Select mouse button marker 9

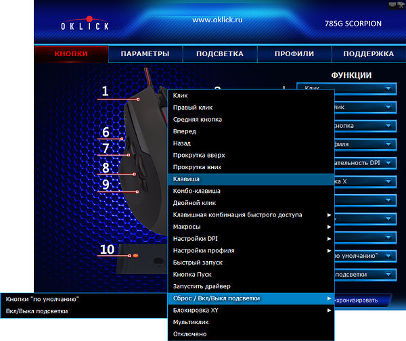point(137,191)
